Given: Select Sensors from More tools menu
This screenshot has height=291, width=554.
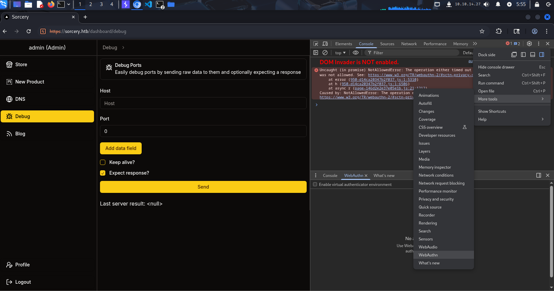Looking at the screenshot, I should point(426,239).
